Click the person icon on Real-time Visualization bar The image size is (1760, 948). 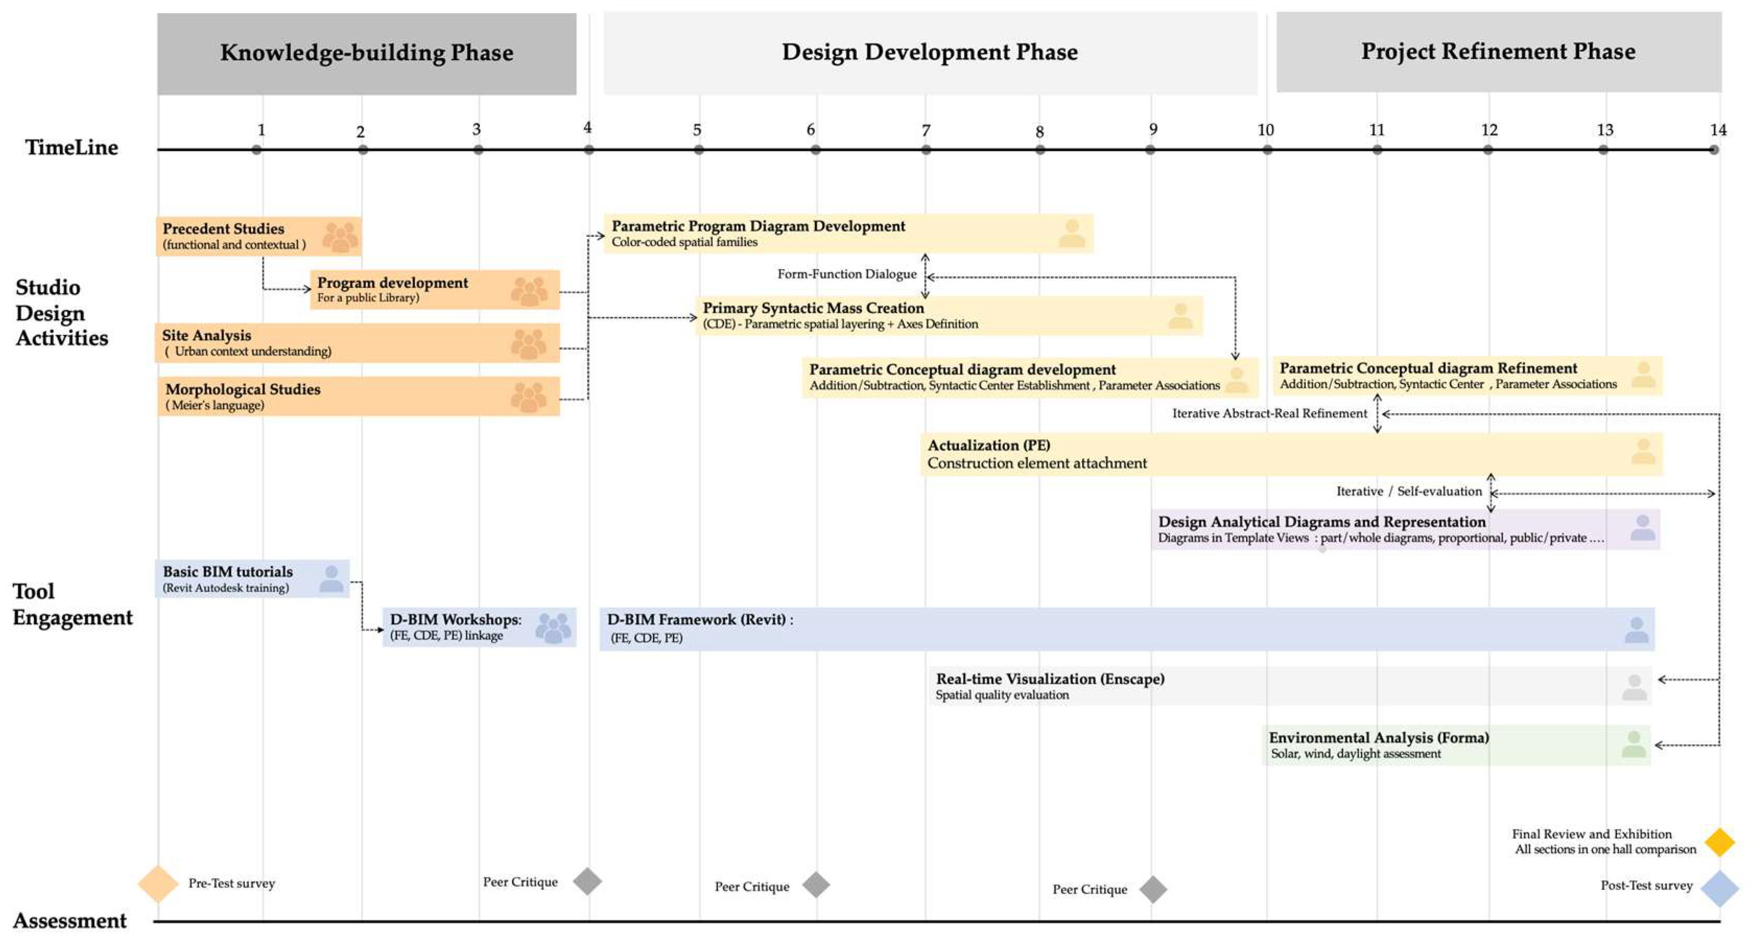pyautogui.click(x=1634, y=687)
